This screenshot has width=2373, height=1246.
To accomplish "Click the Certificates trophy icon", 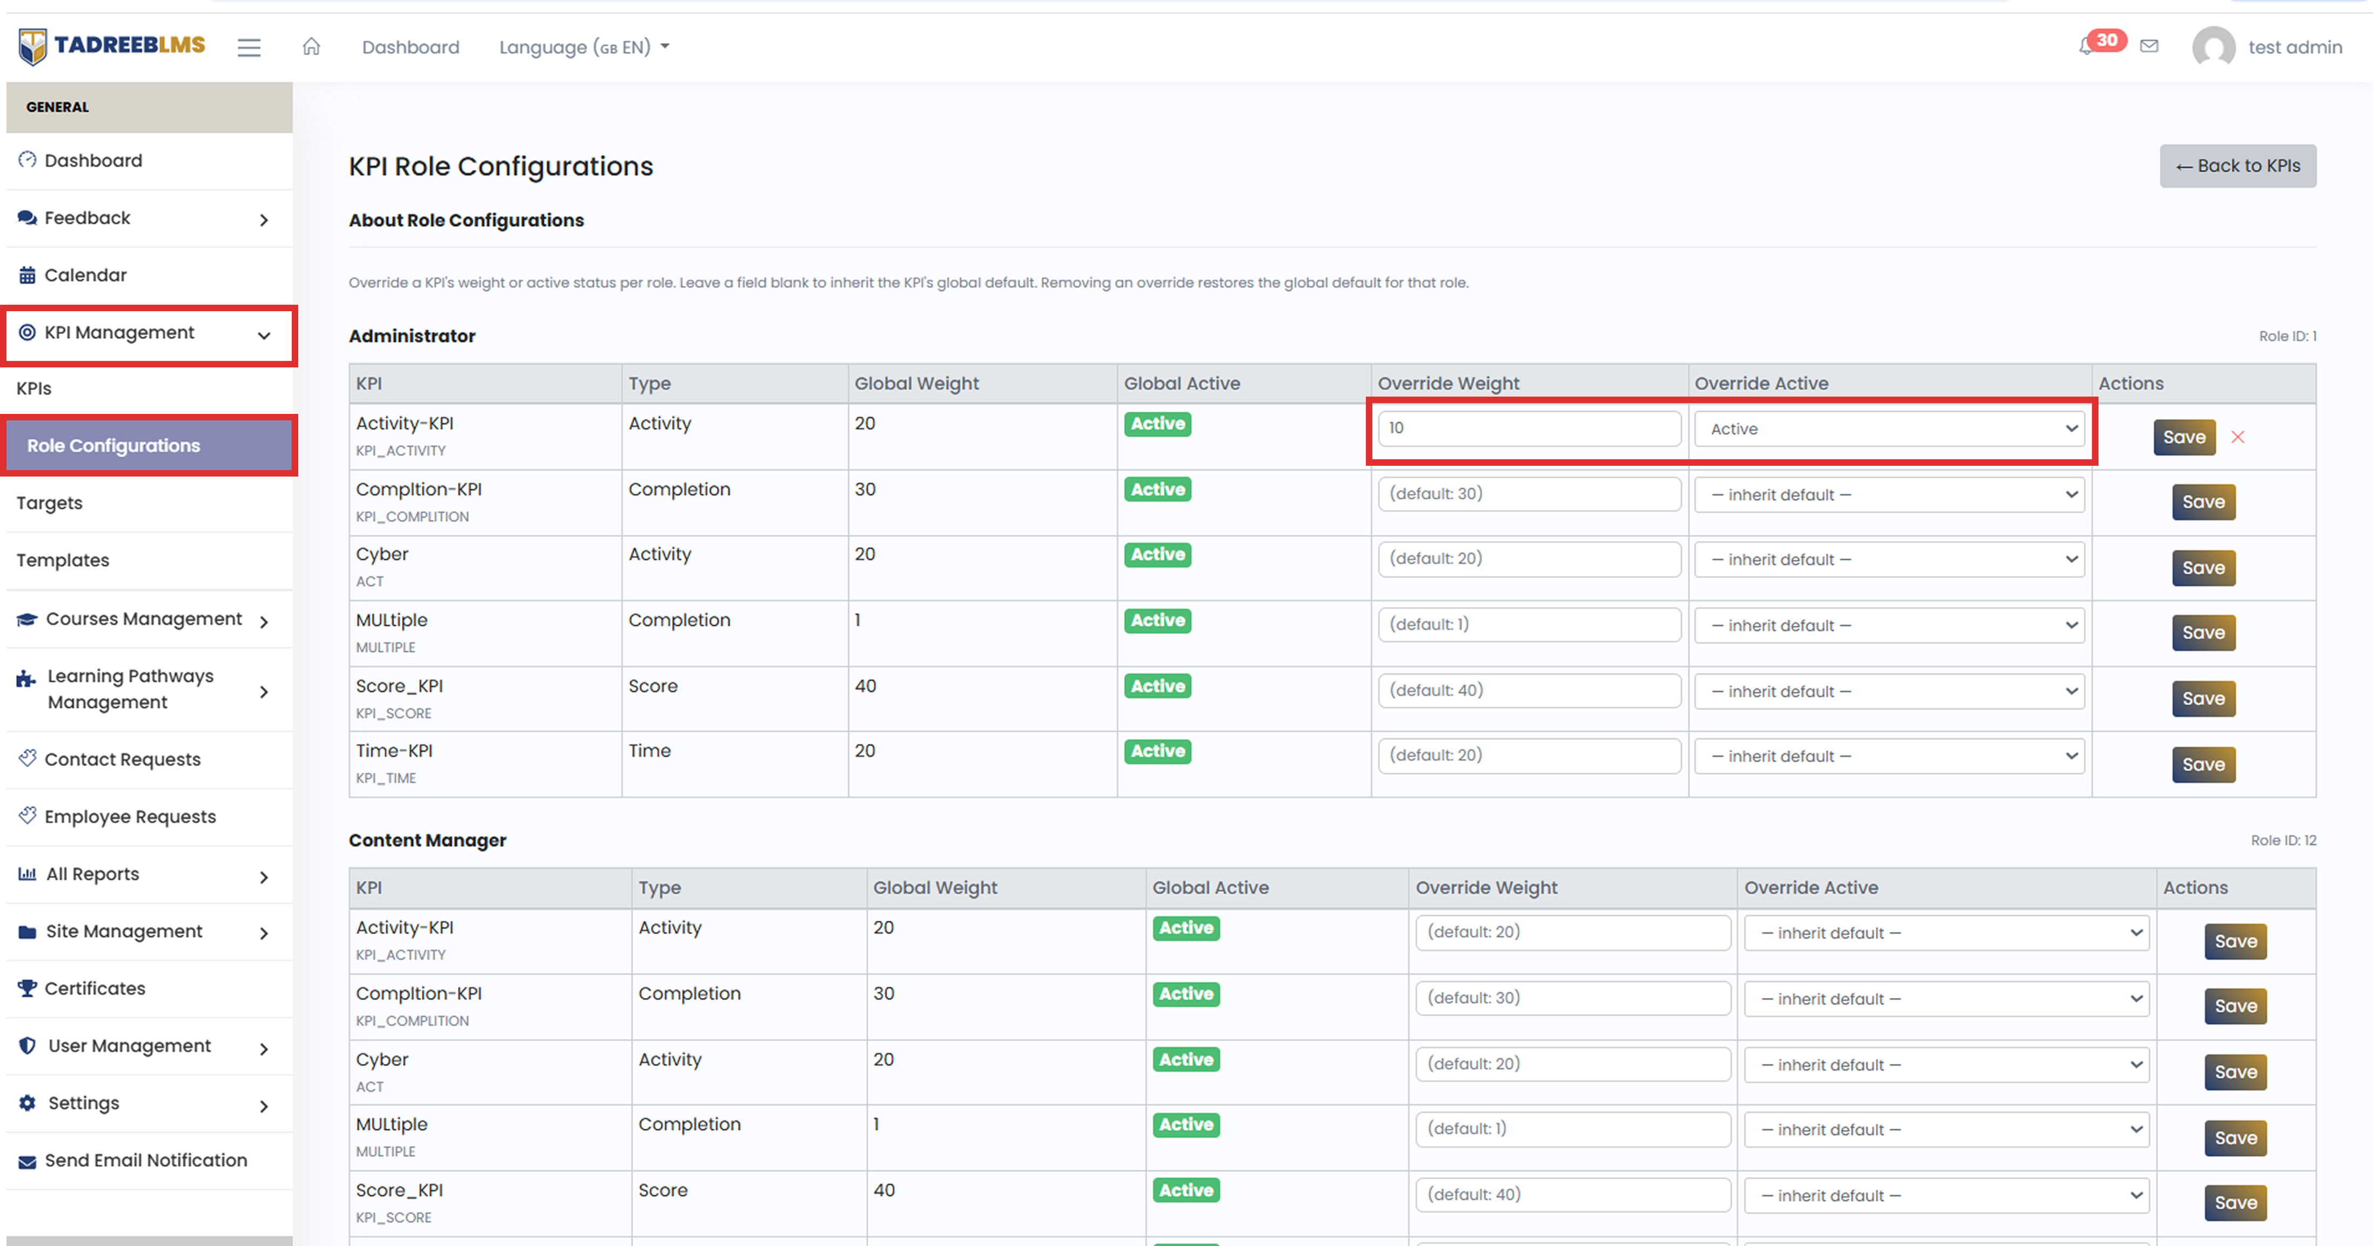I will [x=26, y=988].
